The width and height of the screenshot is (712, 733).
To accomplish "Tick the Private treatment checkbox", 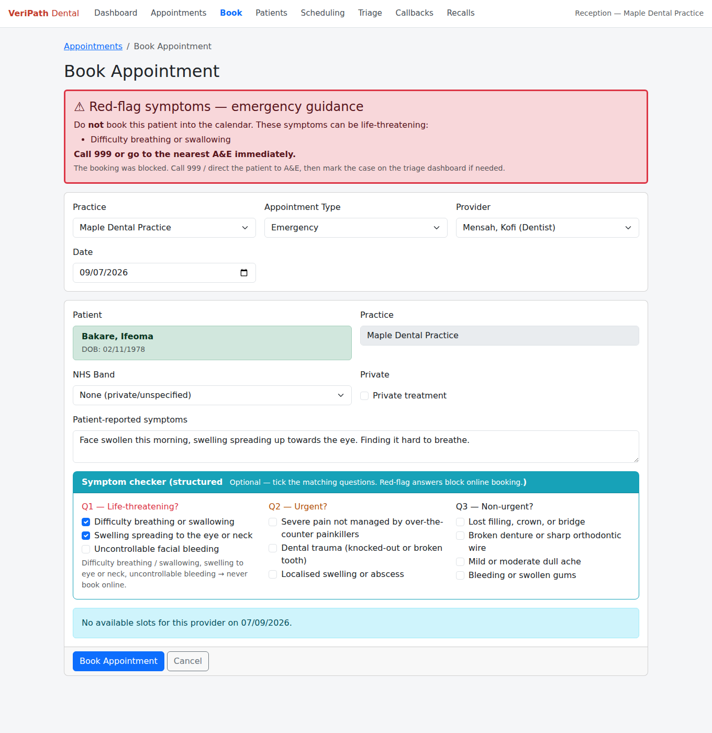I will (364, 396).
